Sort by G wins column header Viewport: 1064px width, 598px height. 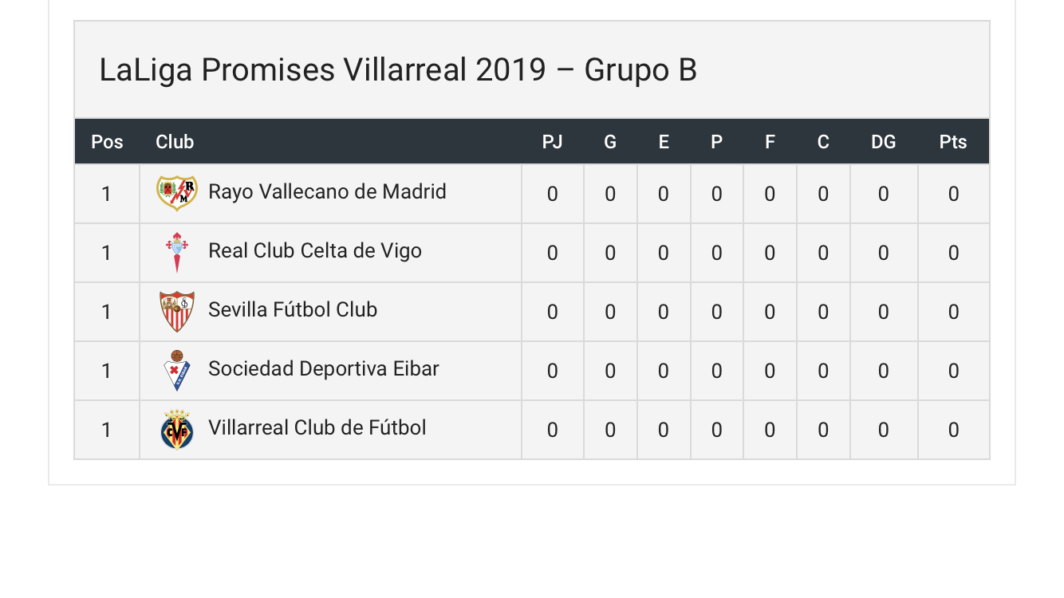pyautogui.click(x=610, y=142)
